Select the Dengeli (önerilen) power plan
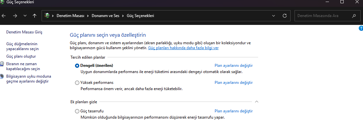 [x=77, y=66]
